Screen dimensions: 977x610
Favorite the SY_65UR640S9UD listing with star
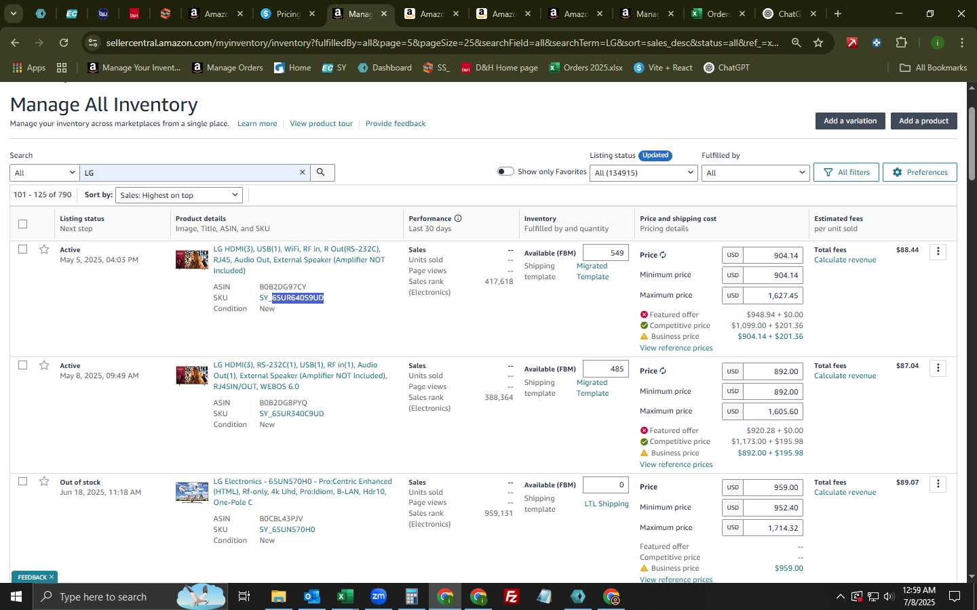point(44,249)
